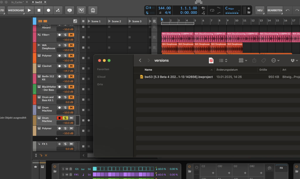
Task: Open the BEARBEITEN menu button
Action: (275, 10)
